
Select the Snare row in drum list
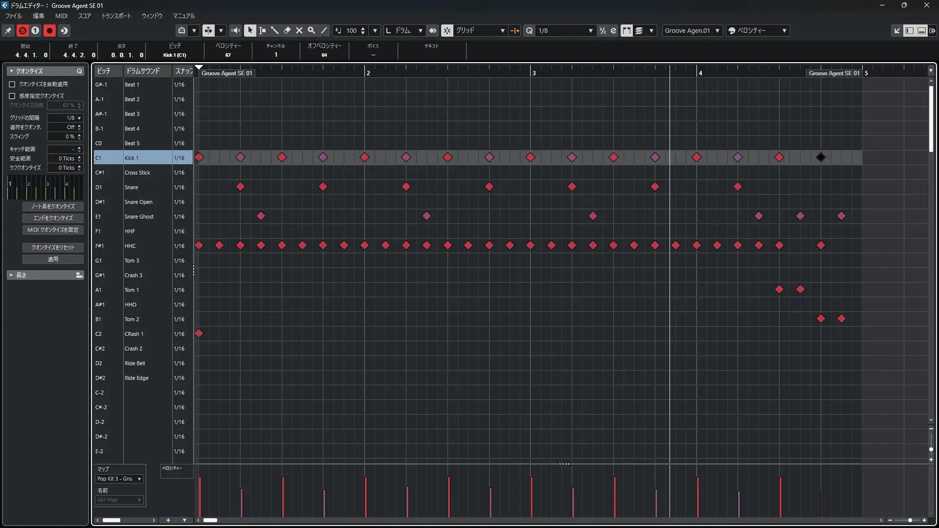[x=132, y=187]
